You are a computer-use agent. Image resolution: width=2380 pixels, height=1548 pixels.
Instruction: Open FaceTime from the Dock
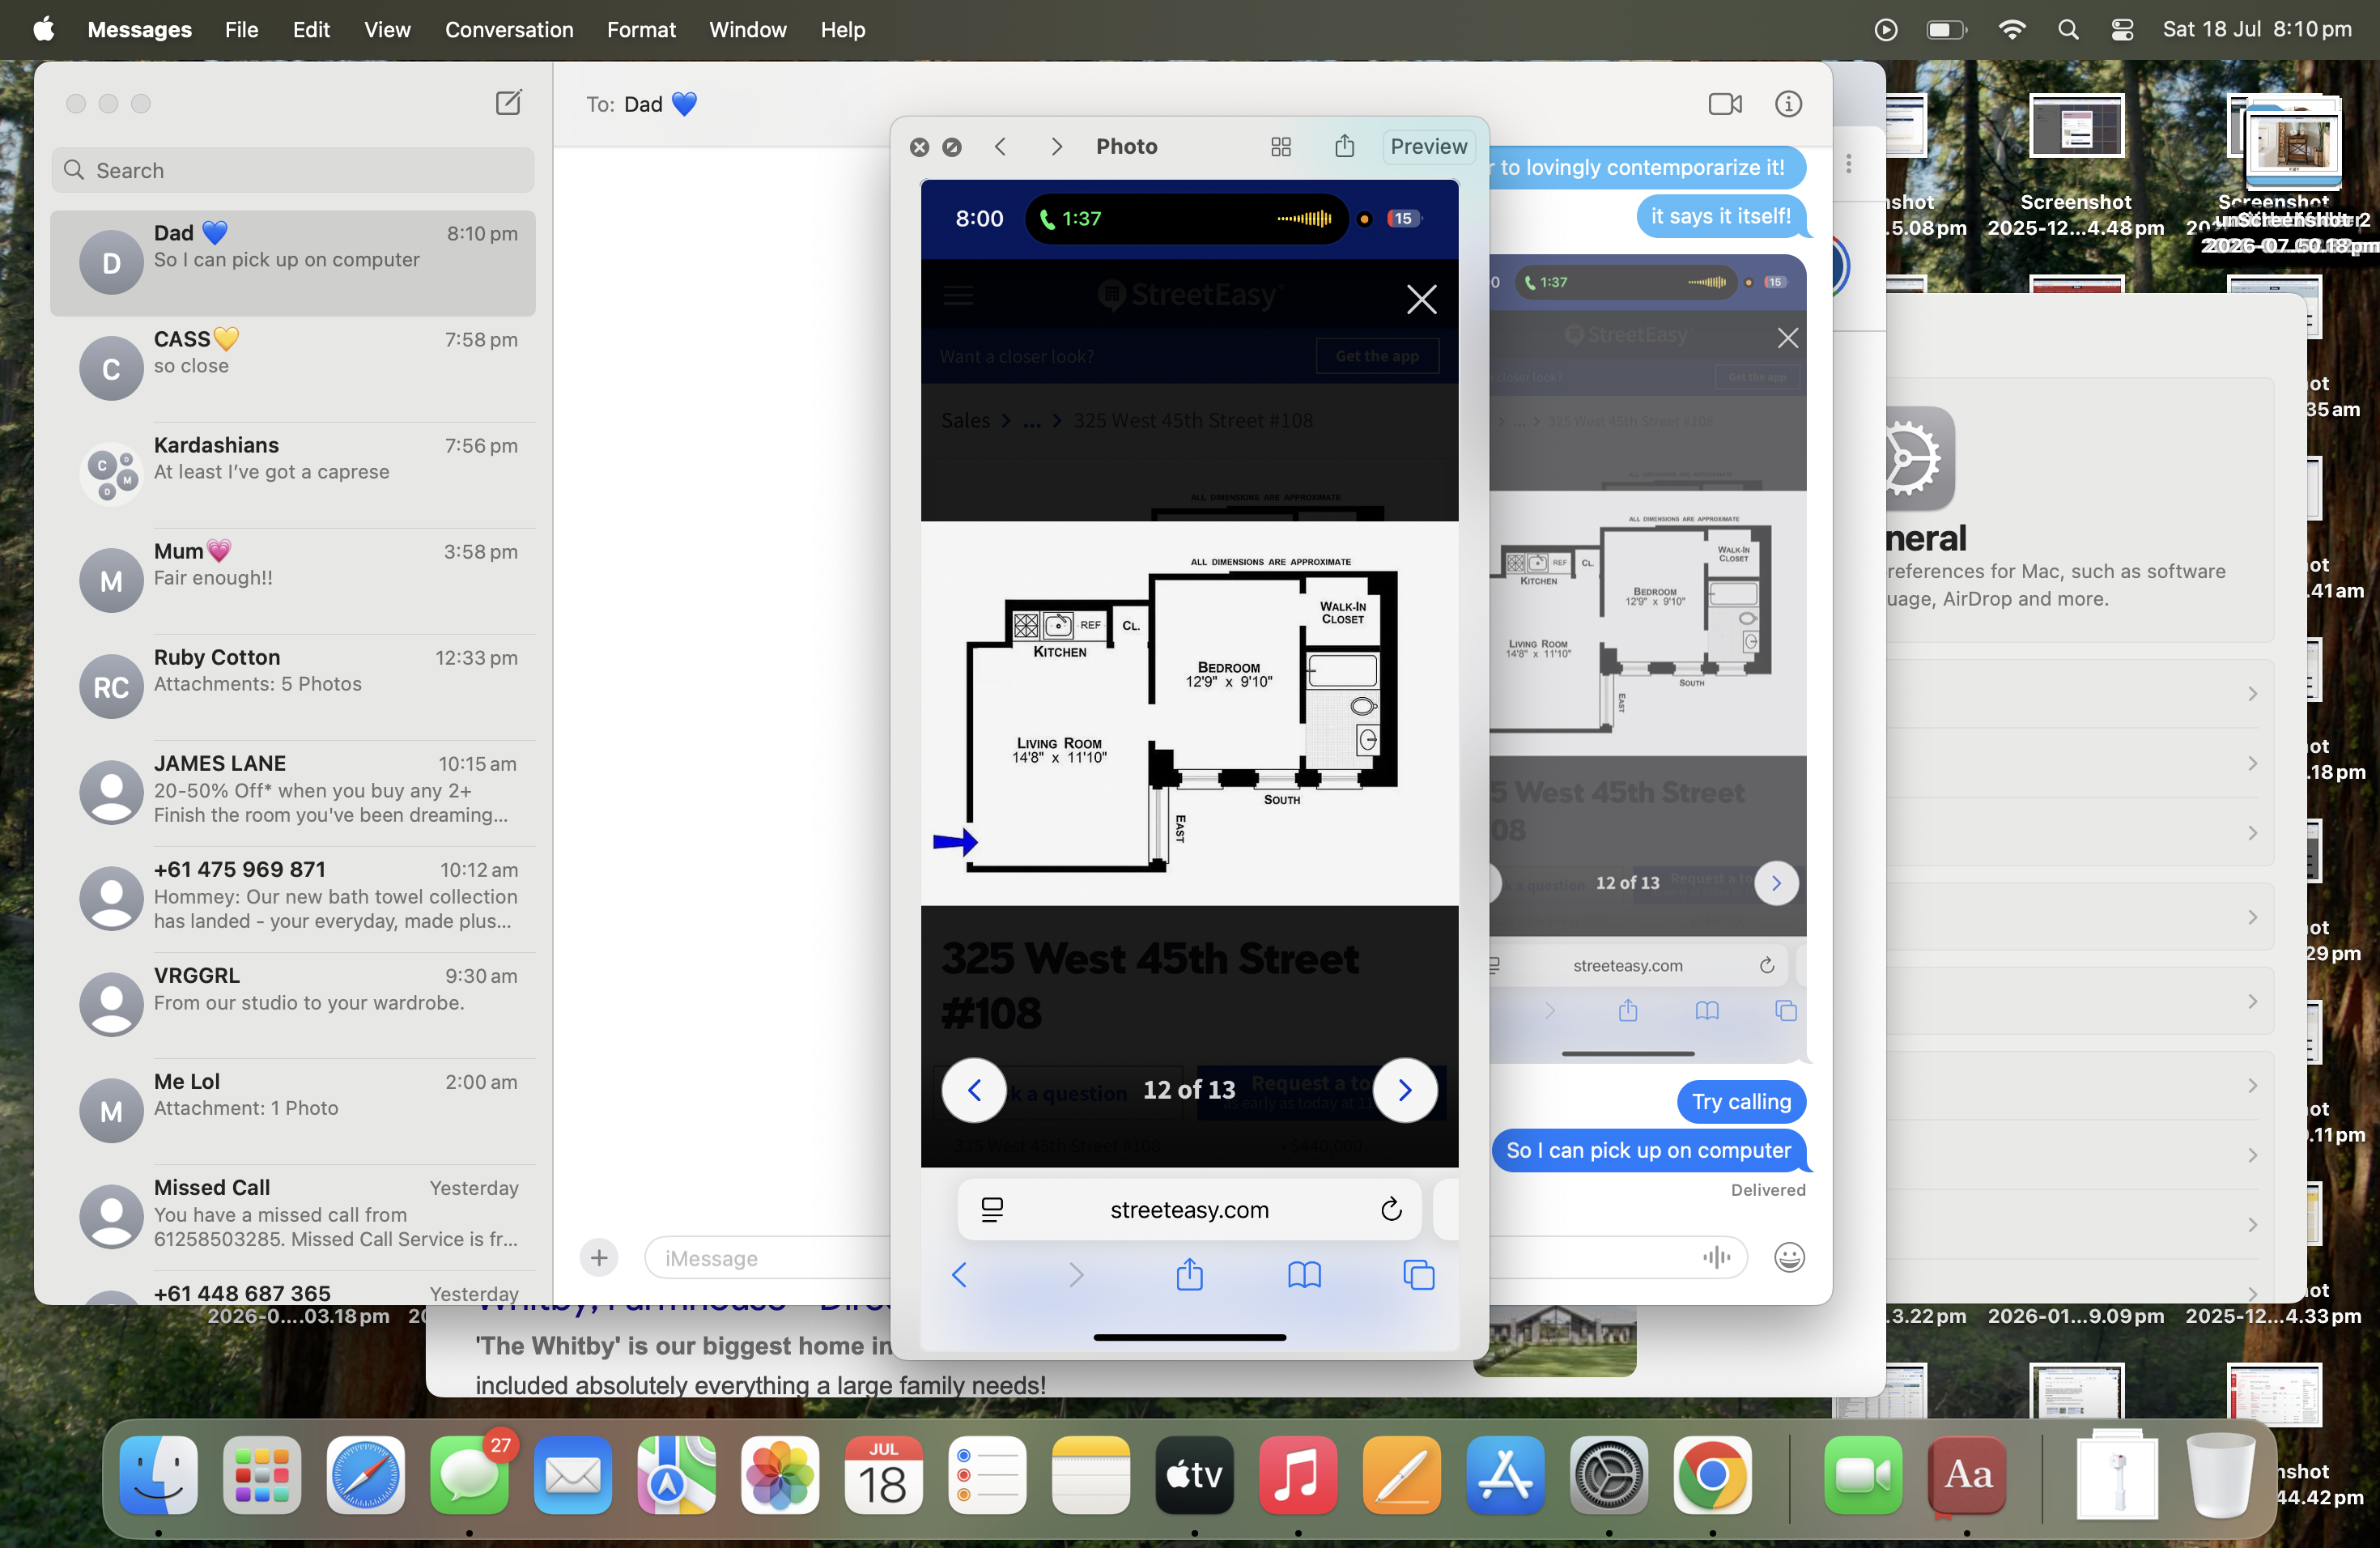[x=1864, y=1475]
